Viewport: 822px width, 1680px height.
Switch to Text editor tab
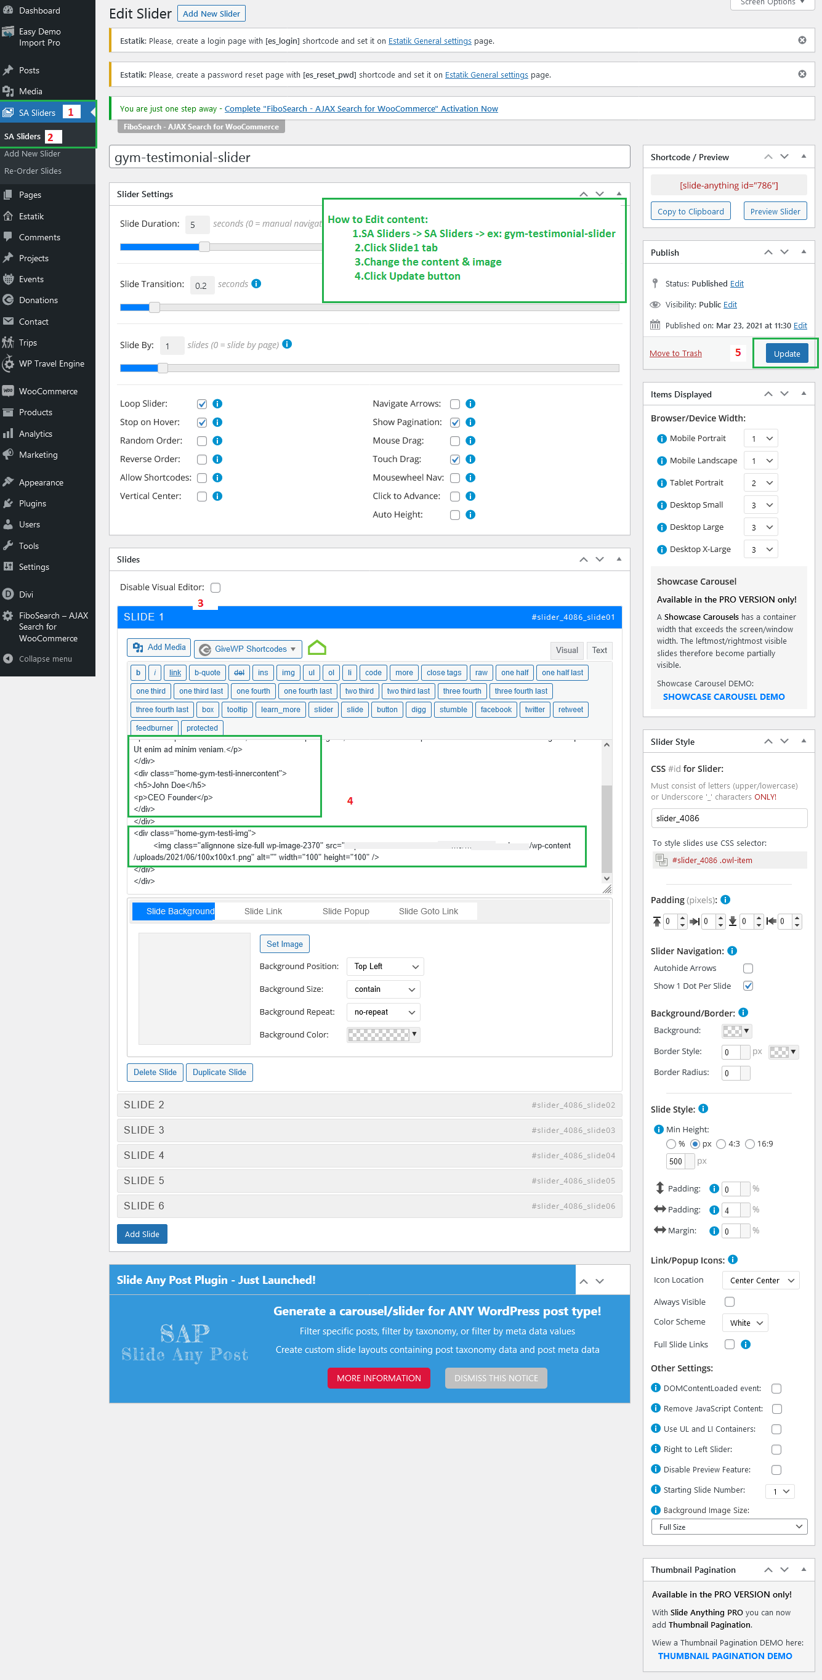pos(599,650)
